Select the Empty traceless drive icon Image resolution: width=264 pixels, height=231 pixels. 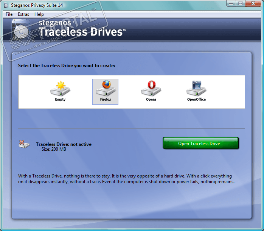coord(60,89)
